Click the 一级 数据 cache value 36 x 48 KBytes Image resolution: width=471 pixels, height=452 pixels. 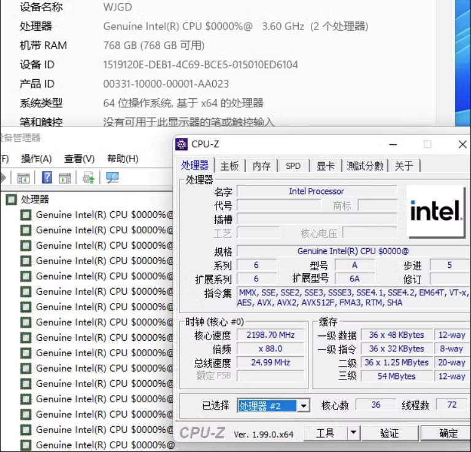point(397,335)
